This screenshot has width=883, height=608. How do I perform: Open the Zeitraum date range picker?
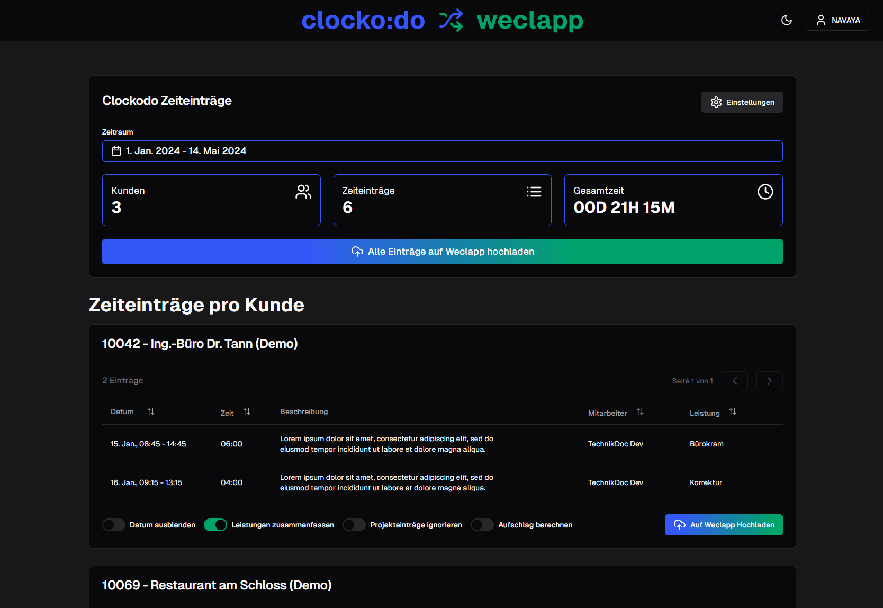click(x=442, y=151)
